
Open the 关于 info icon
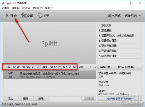pyautogui.click(x=40, y=15)
